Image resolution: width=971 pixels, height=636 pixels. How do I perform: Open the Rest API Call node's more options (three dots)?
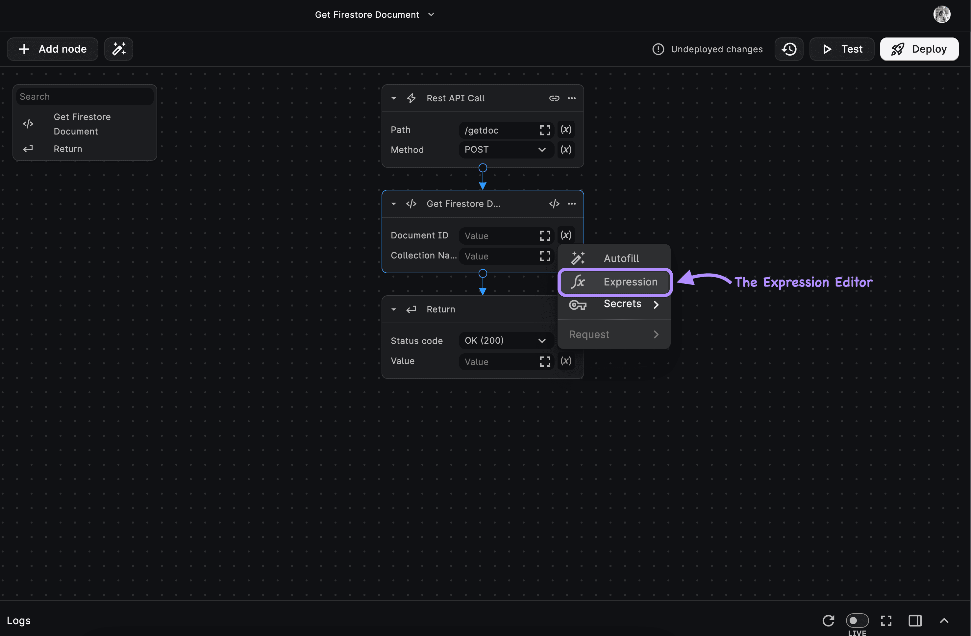click(x=572, y=98)
